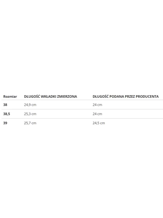Click the first DŁUGOŚĆ word in header
The image size is (163, 218).
[32, 96]
